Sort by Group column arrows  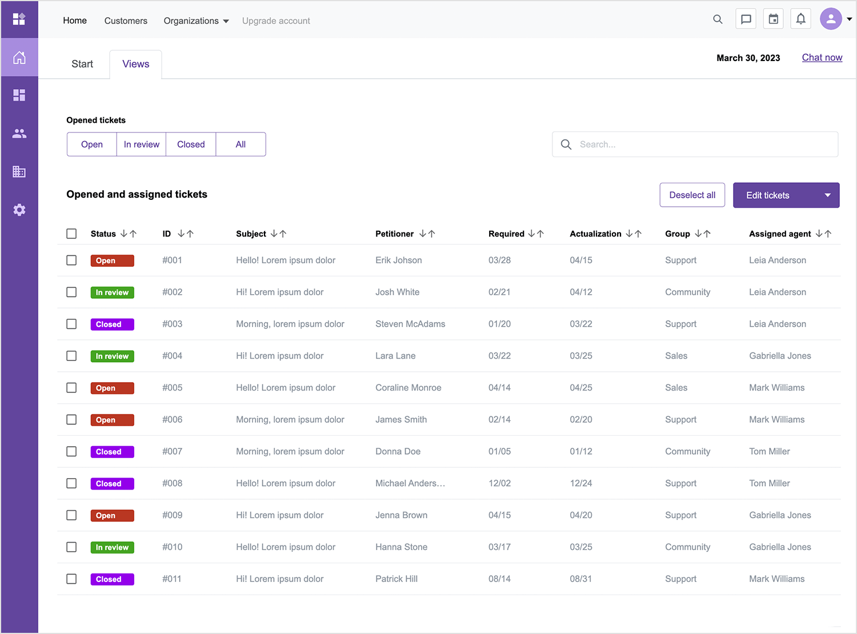coord(702,234)
